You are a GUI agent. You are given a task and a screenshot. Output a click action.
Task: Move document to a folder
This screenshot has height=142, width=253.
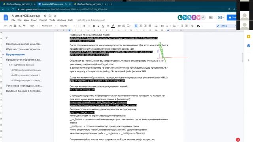[x=50, y=16]
